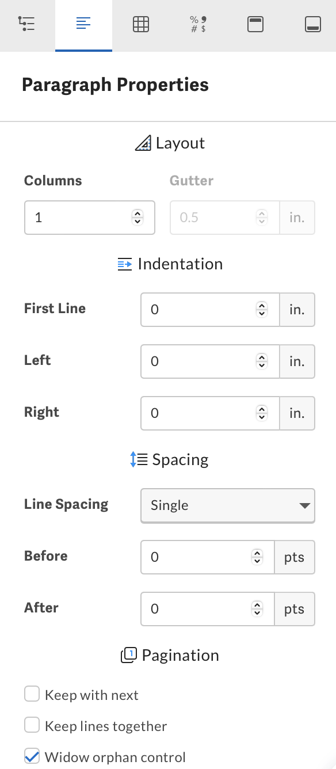Viewport: 336px width, 769px height.
Task: Click the Indentation arrow icon
Action: pyautogui.click(x=125, y=264)
